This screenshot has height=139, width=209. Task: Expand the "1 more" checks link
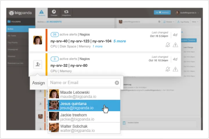pyautogui.click(x=97, y=46)
